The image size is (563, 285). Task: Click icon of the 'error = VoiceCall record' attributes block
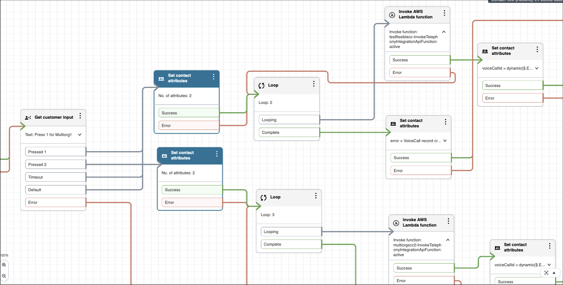(393, 124)
